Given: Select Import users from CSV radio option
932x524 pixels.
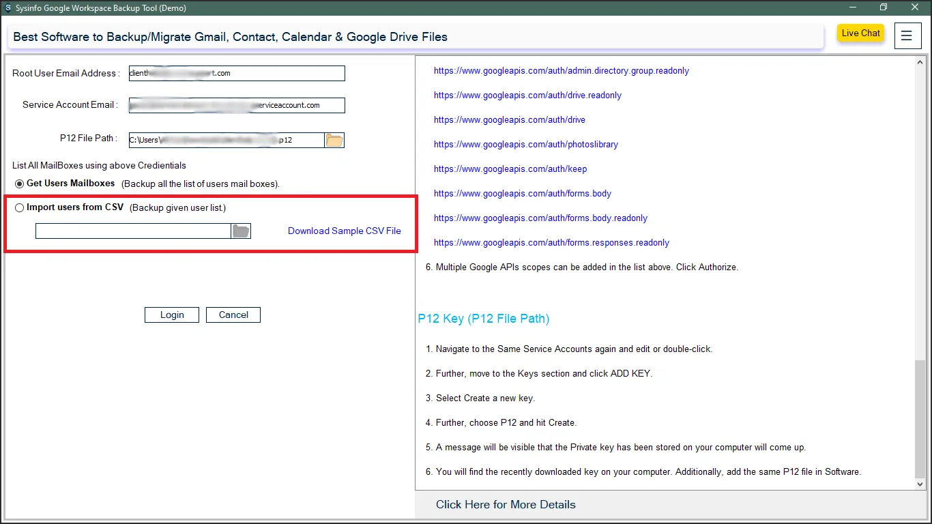Looking at the screenshot, I should [19, 207].
